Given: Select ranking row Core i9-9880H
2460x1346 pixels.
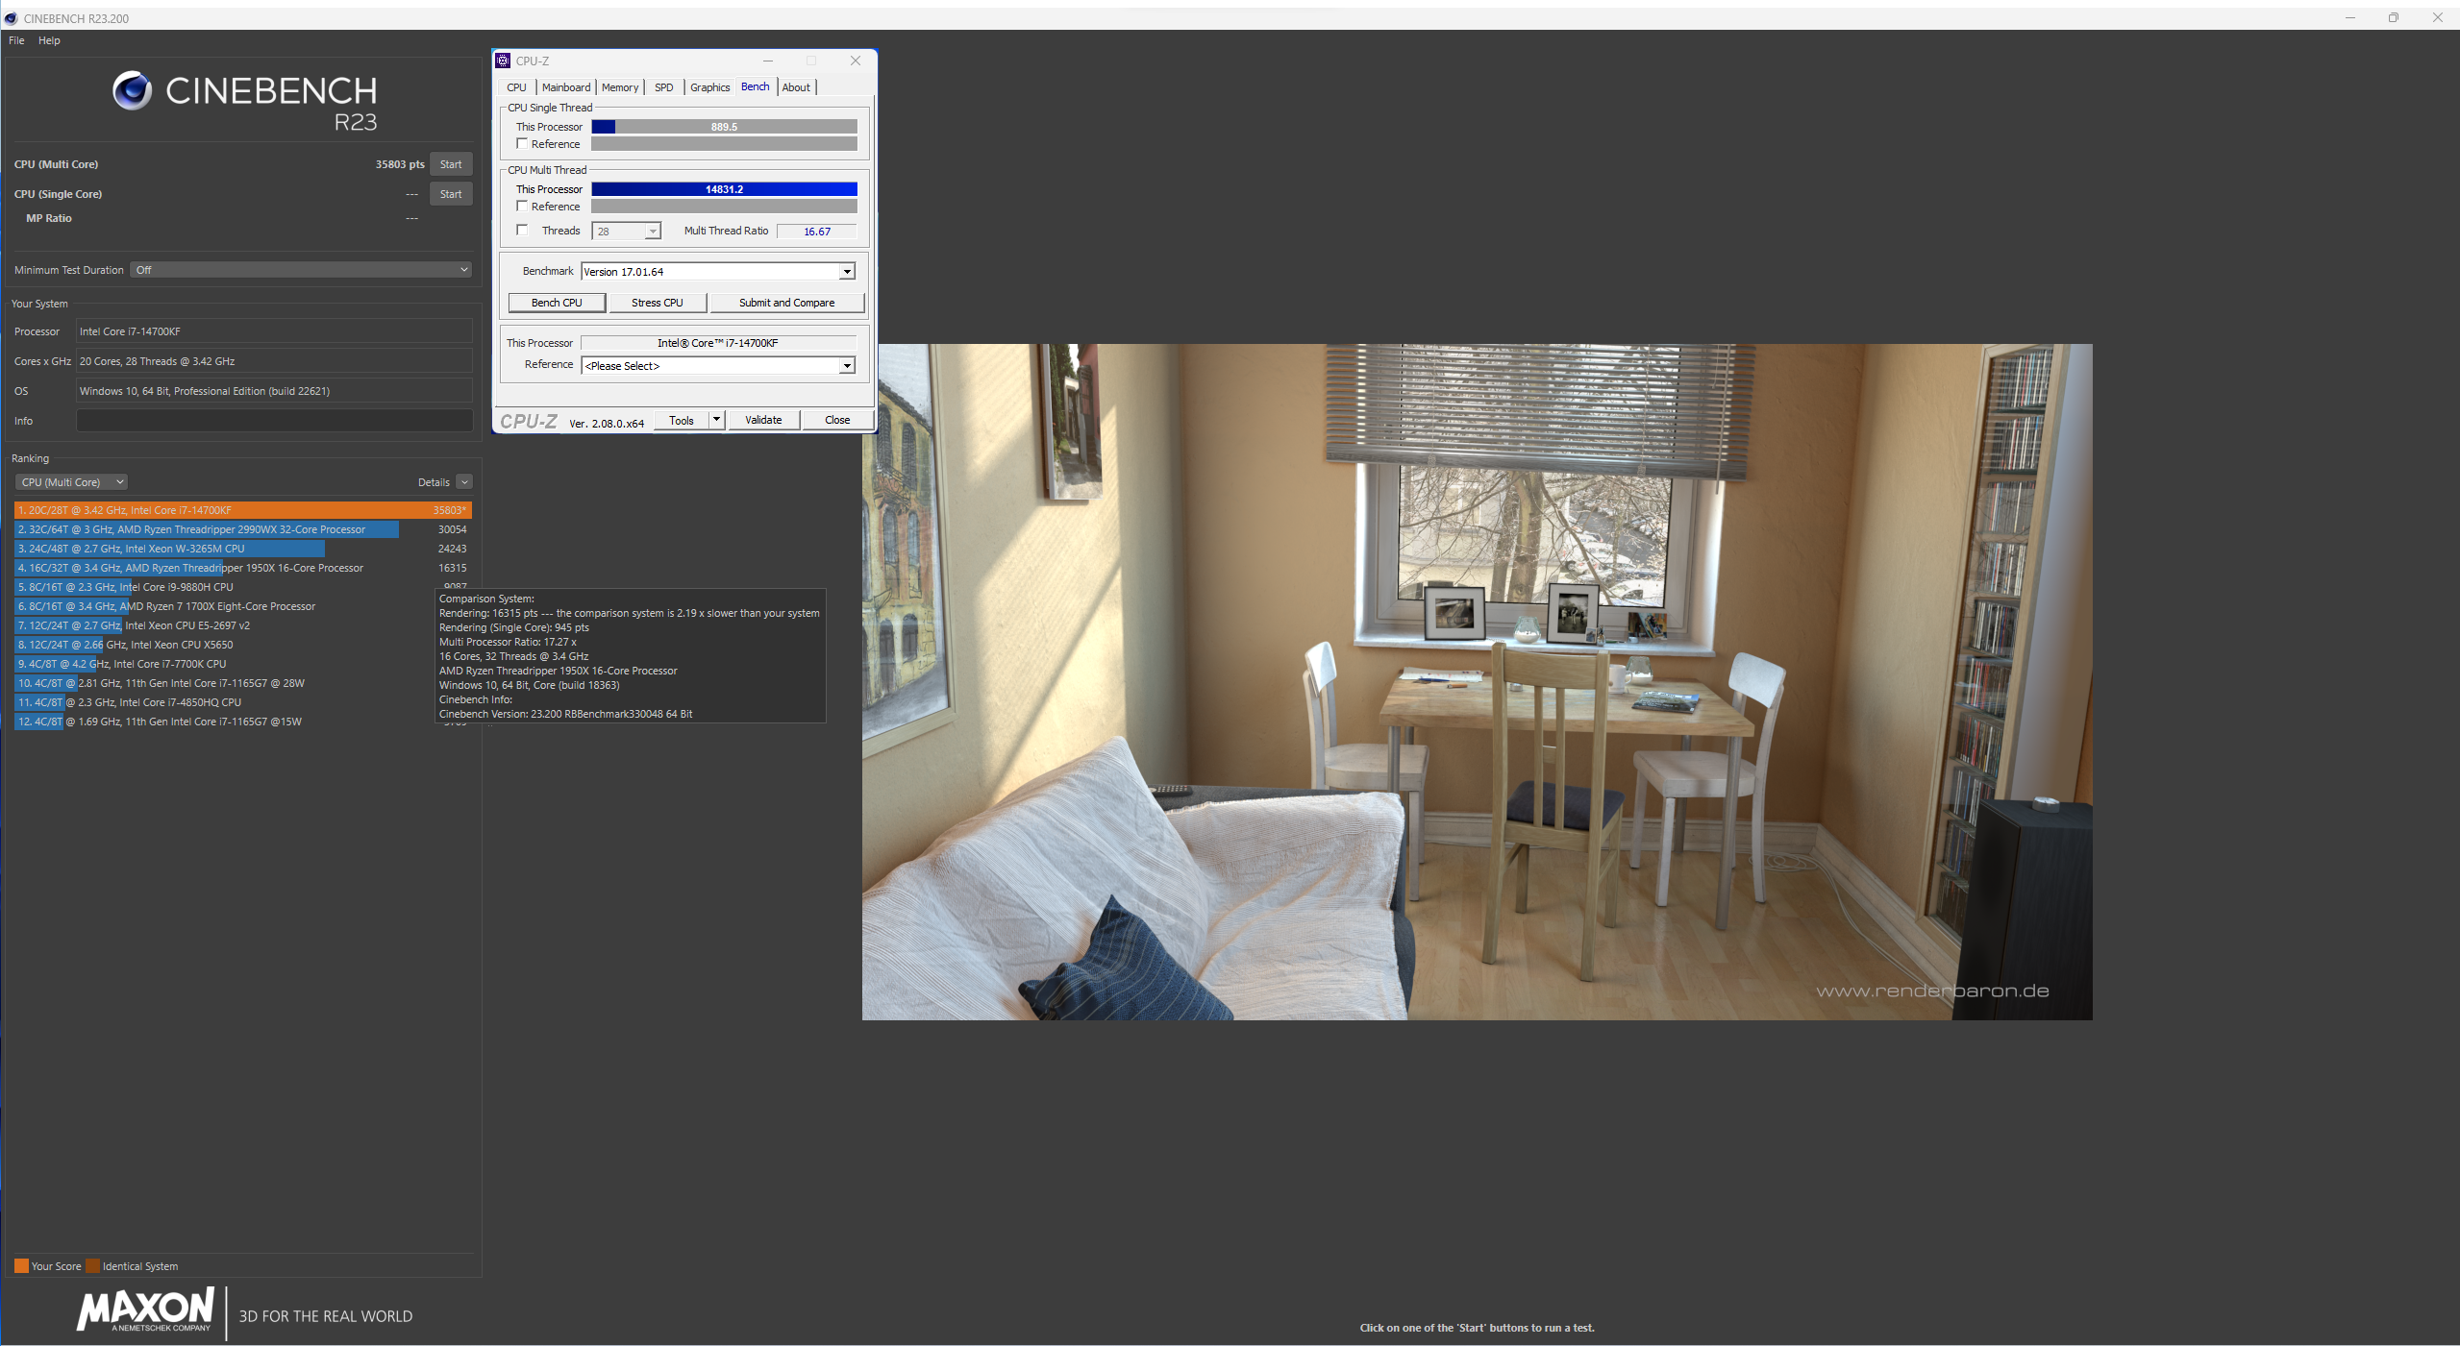Looking at the screenshot, I should (243, 587).
